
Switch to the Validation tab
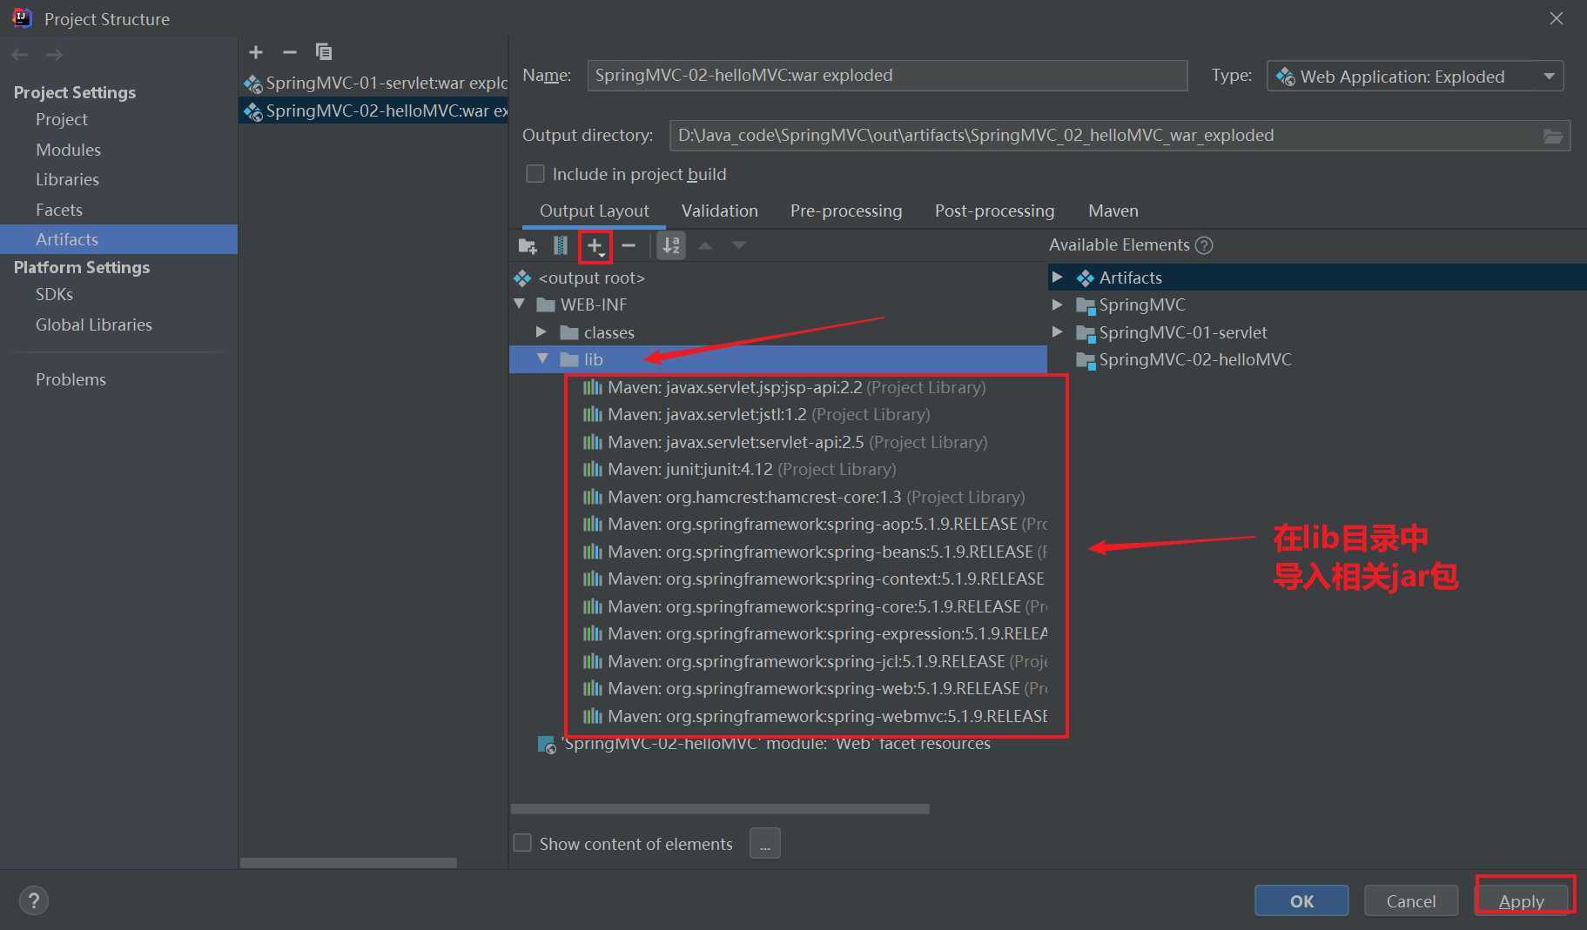click(719, 211)
